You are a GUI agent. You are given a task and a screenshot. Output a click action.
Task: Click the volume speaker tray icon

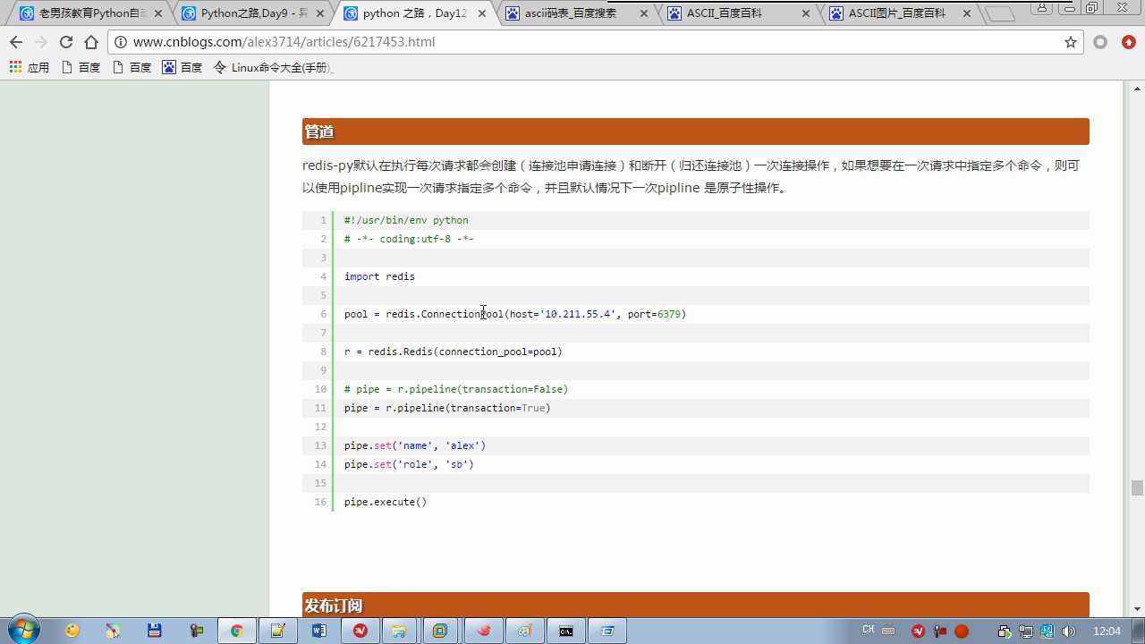click(x=1068, y=631)
